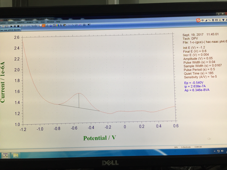Toggle Chinese/English mode on IME bar
The width and height of the screenshot is (227, 170).
[202, 20]
